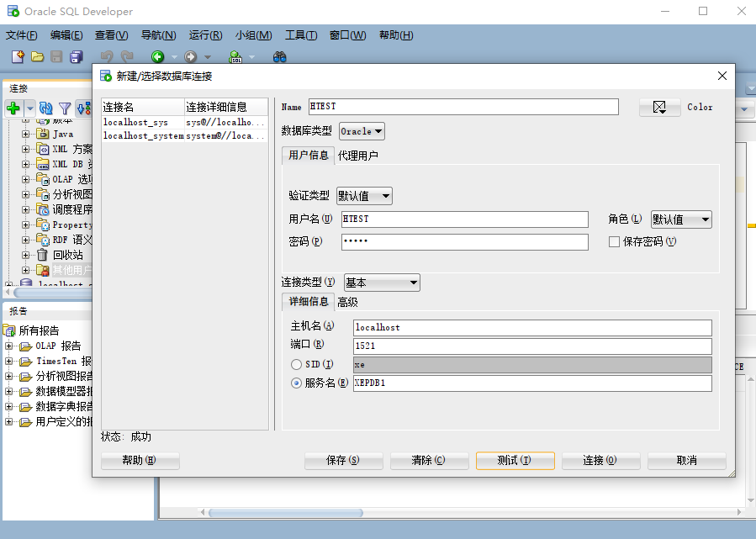The height and width of the screenshot is (539, 756).
Task: Open the 工具 menu
Action: click(x=301, y=35)
